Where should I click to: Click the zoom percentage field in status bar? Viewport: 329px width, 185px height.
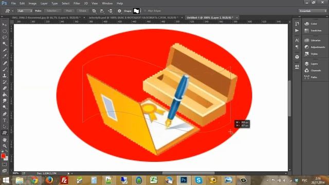click(x=16, y=173)
